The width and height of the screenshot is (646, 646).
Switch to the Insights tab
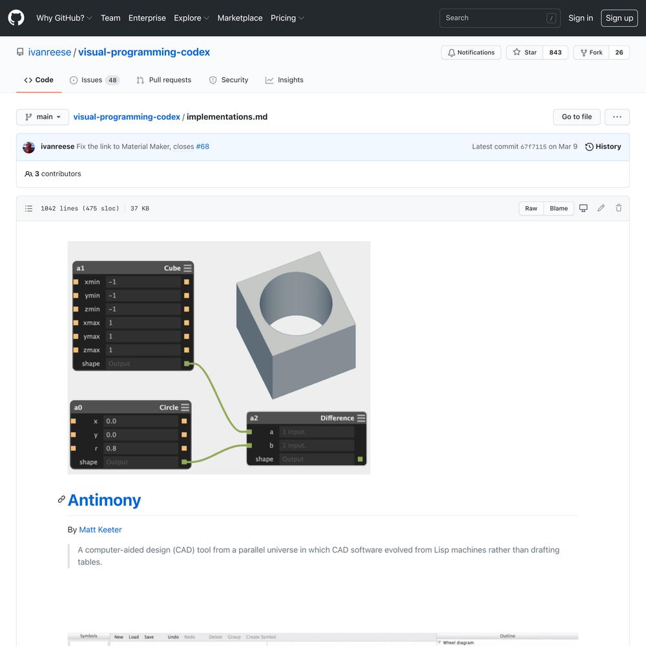[284, 80]
